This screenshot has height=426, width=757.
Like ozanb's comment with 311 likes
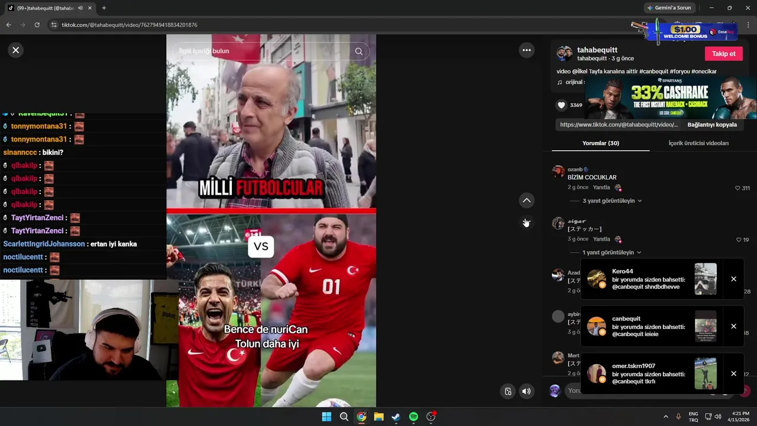(737, 188)
